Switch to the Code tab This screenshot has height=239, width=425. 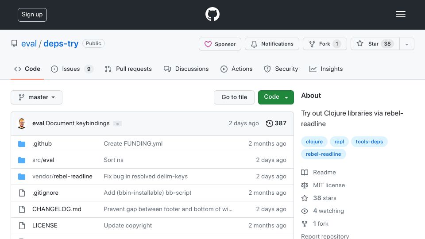click(27, 69)
